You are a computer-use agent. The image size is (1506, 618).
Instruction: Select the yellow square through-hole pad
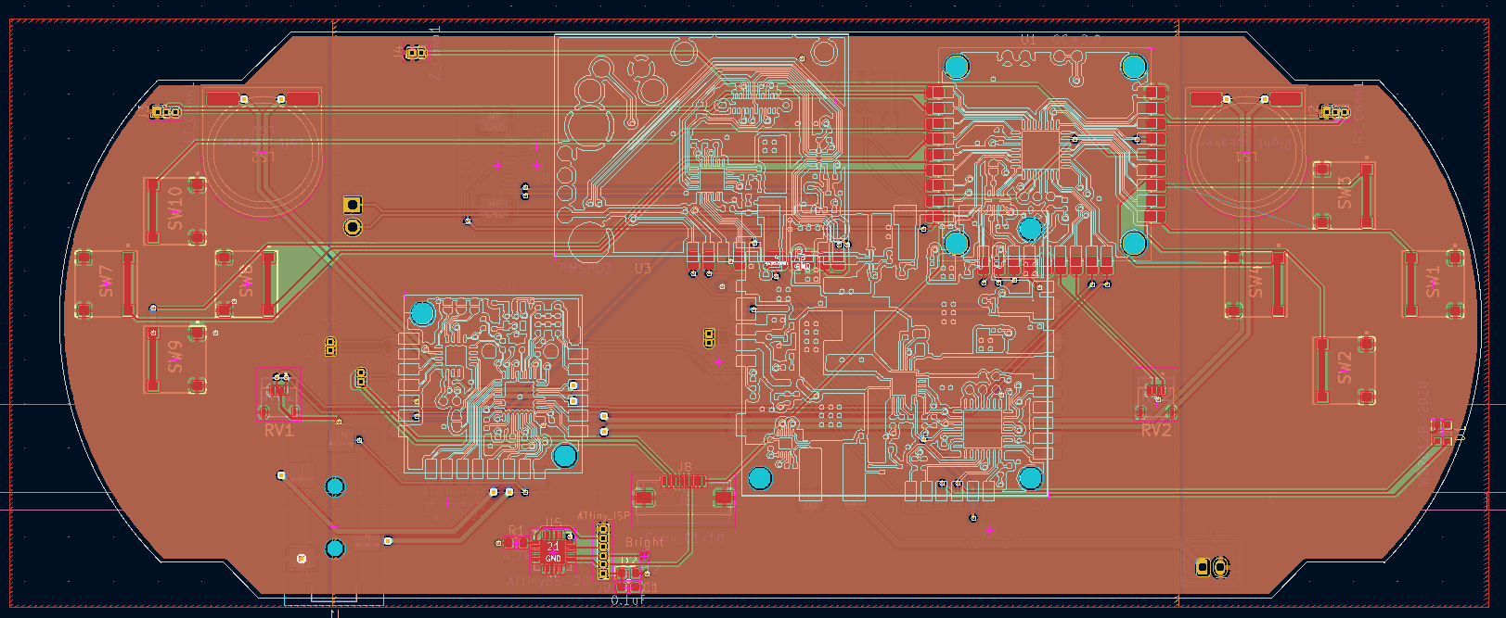(353, 205)
